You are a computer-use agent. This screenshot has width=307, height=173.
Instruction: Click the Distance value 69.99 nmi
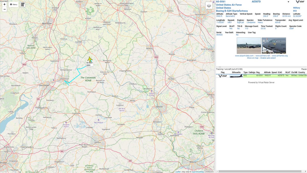(x=287, y=16)
